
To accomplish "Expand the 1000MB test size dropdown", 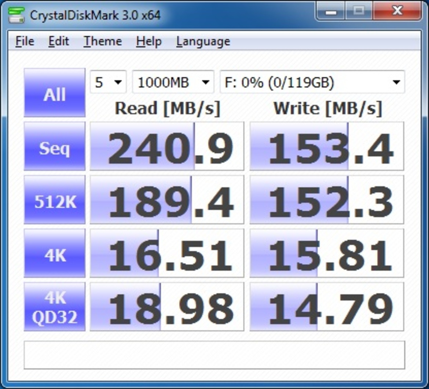I will tap(173, 82).
